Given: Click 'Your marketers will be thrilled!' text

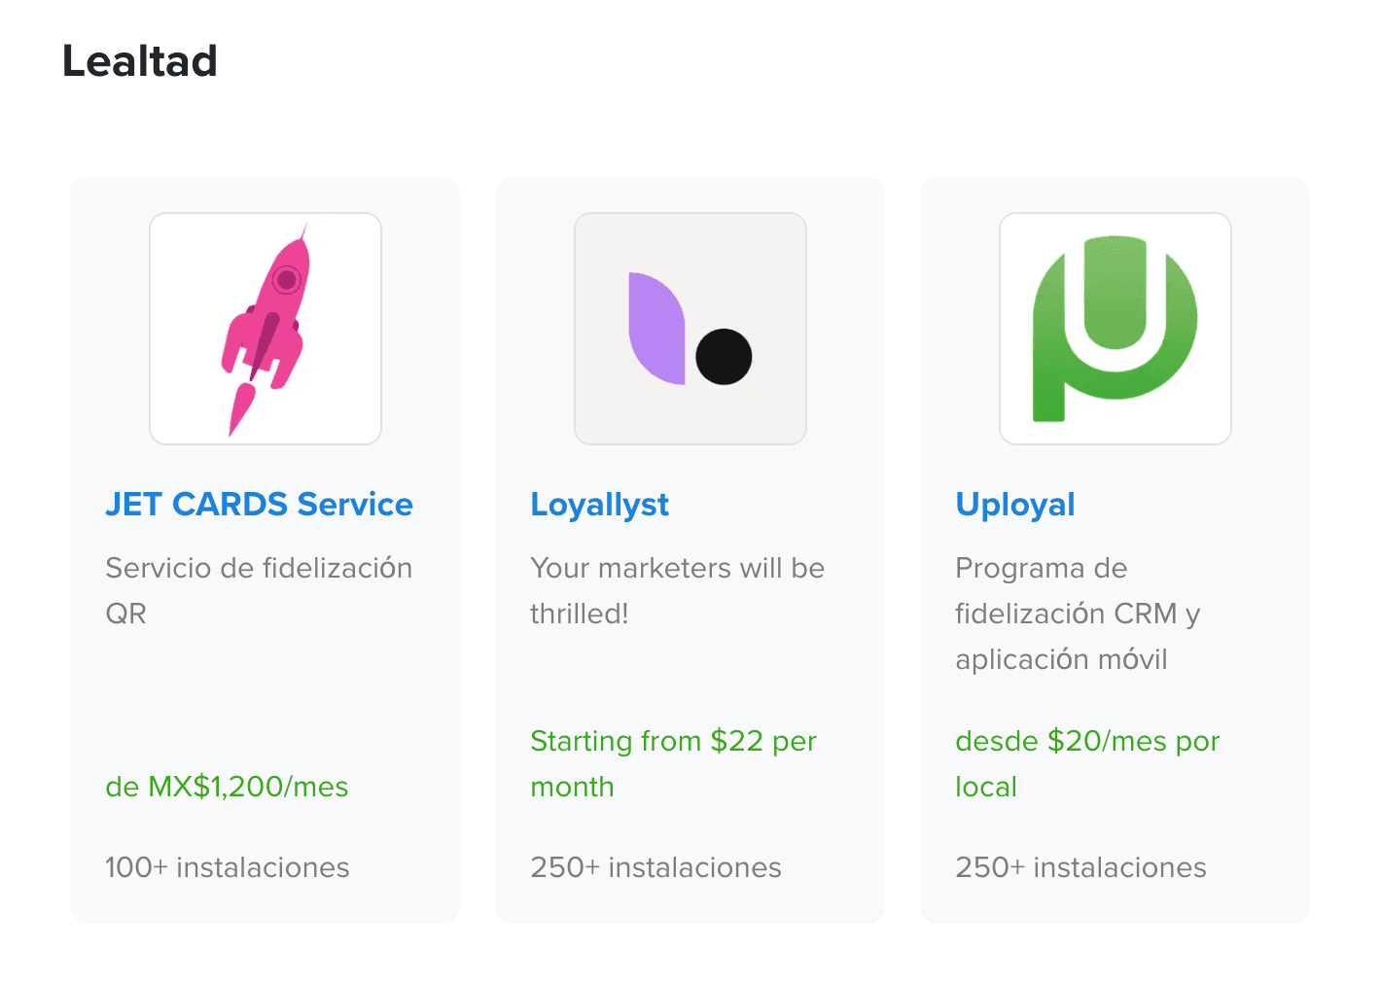Looking at the screenshot, I should [x=677, y=590].
